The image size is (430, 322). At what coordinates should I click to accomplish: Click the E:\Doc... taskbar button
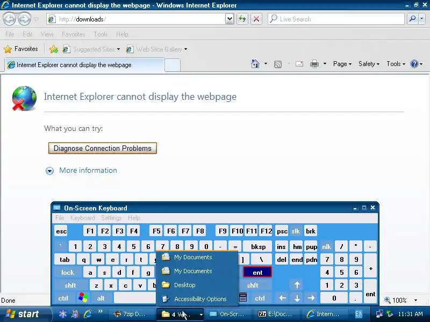[x=277, y=314]
